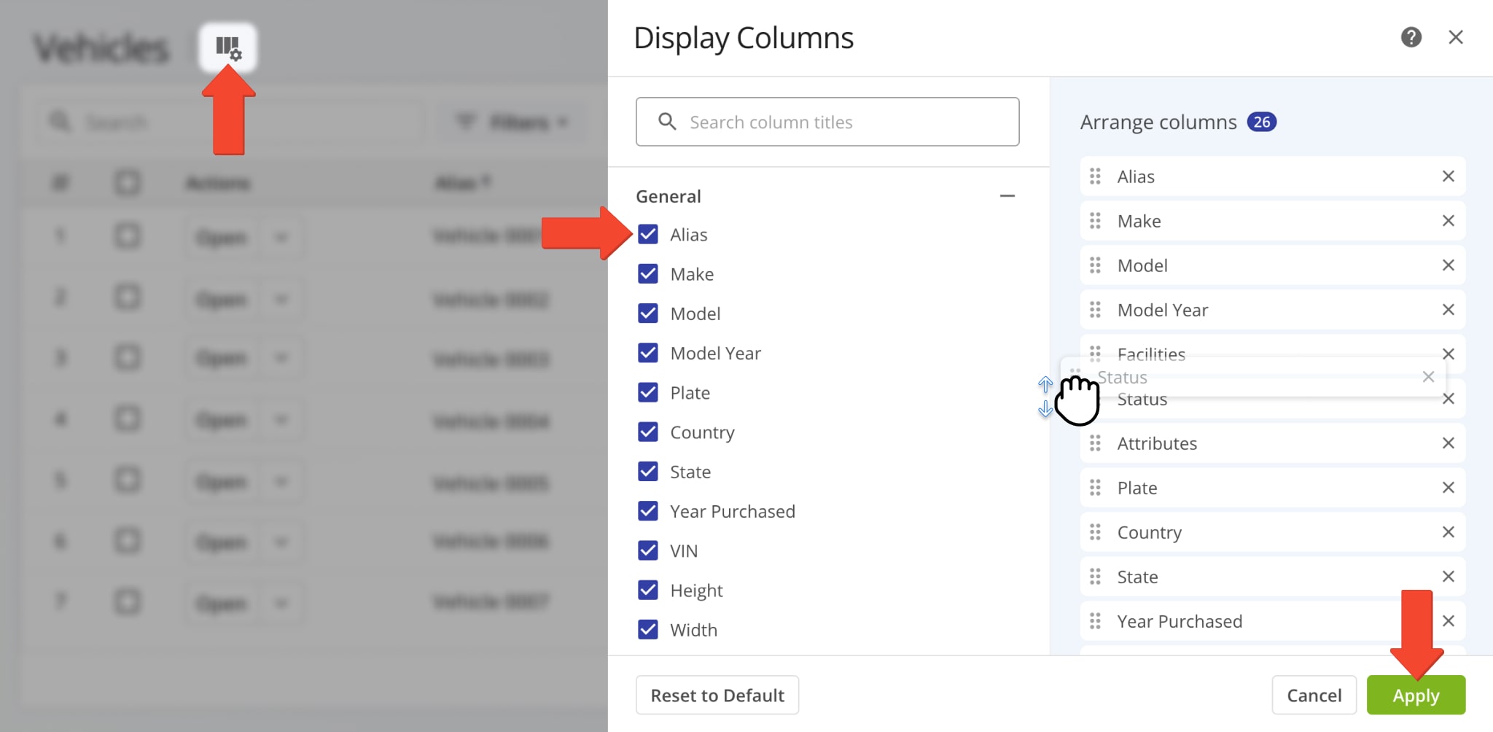
Task: Uncheck the Model checkbox
Action: pyautogui.click(x=648, y=313)
